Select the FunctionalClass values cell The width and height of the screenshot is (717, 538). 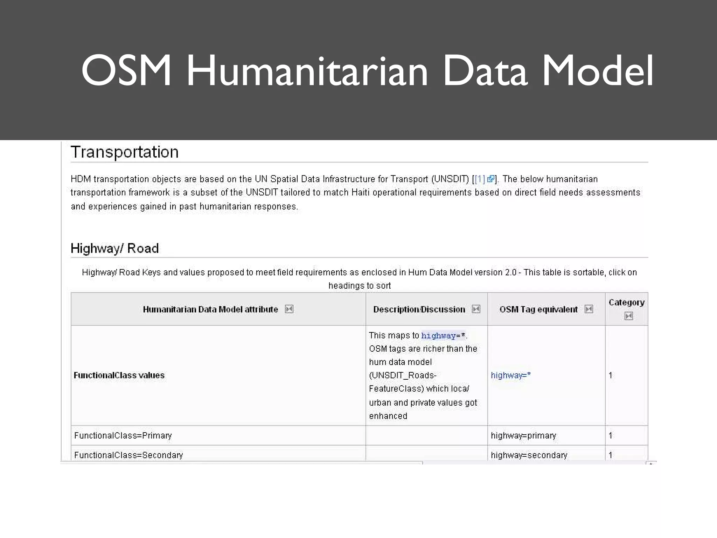(x=218, y=375)
